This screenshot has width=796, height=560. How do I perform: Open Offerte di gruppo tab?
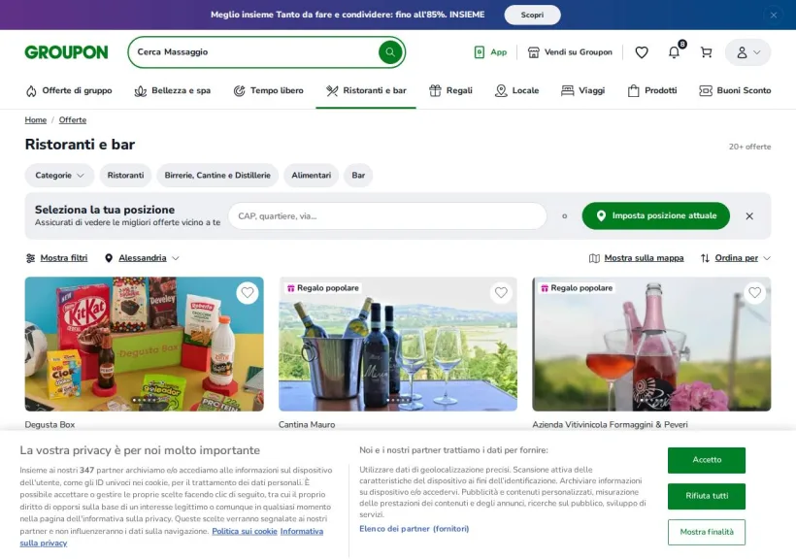[69, 91]
